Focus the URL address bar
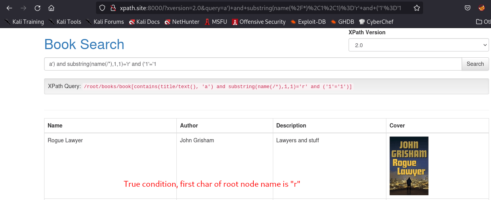This screenshot has width=491, height=200. coord(260,8)
